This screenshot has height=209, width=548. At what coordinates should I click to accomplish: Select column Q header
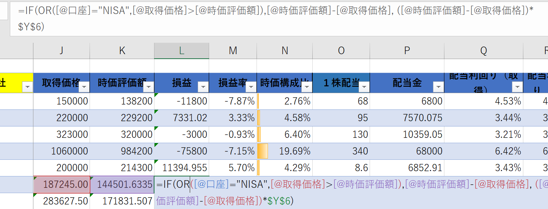click(x=483, y=51)
